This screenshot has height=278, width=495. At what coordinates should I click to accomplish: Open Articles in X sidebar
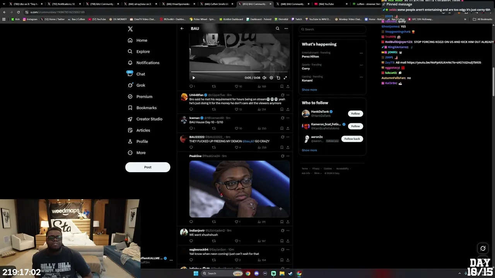(139, 130)
